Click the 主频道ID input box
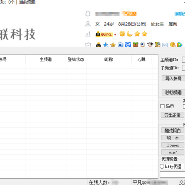The width and height of the screenshot is (185, 185). click(x=183, y=60)
